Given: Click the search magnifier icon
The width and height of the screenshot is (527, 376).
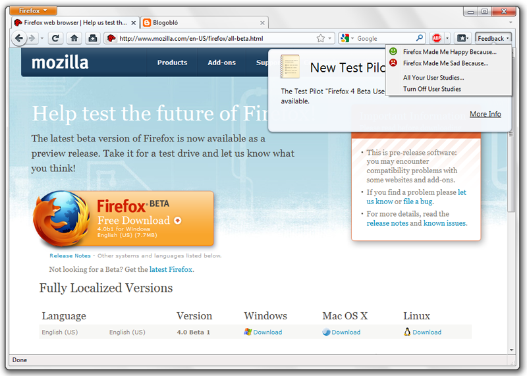Looking at the screenshot, I should (419, 38).
